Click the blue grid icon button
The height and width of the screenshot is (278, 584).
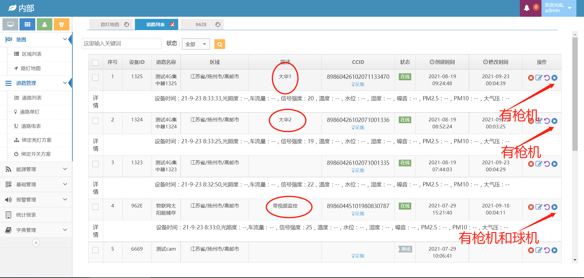27,24
